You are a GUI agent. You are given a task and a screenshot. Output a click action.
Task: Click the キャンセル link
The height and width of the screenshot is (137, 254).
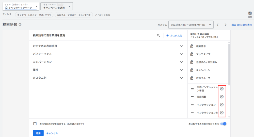[52, 133]
